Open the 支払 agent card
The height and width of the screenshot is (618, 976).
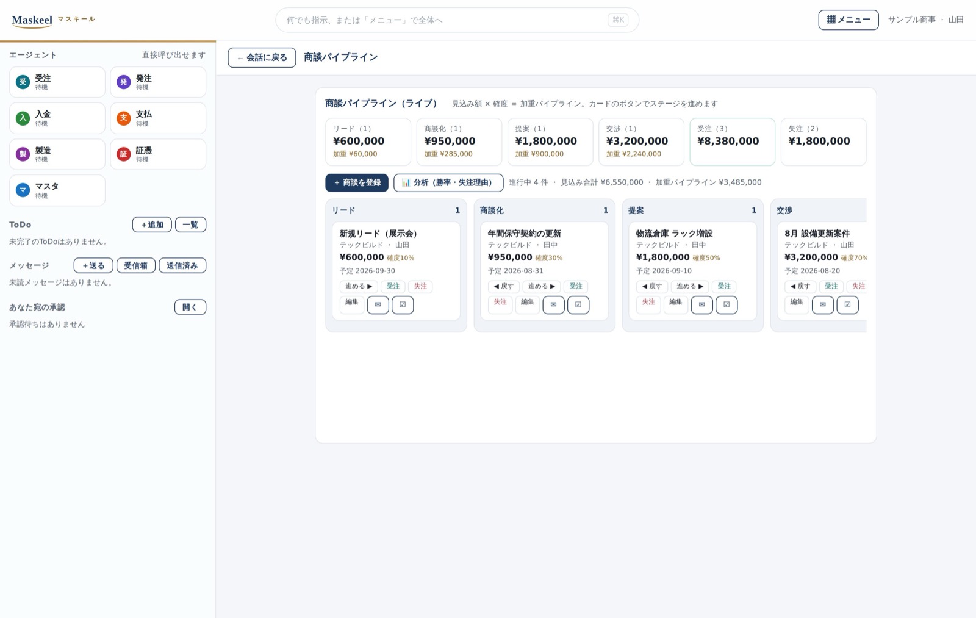(x=158, y=118)
